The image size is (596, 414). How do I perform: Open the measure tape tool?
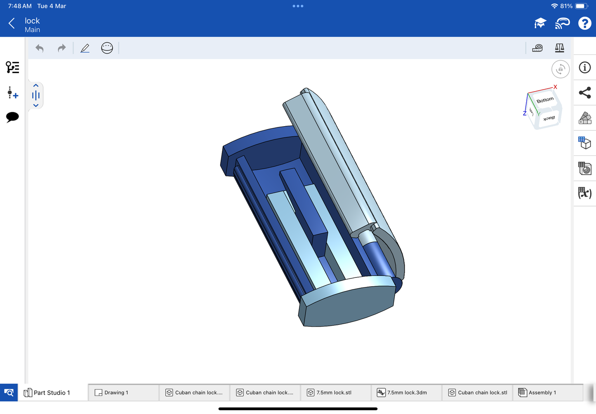[x=537, y=48]
